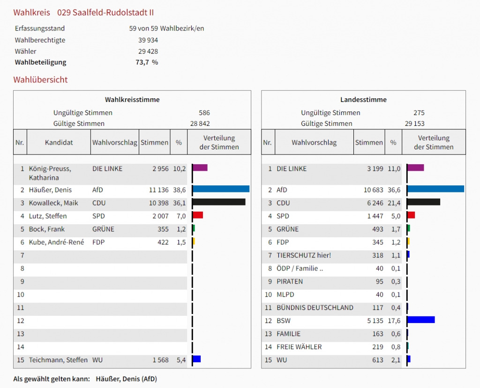
Task: Click the 'Als gewählt gelten kann' result line
Action: click(85, 379)
